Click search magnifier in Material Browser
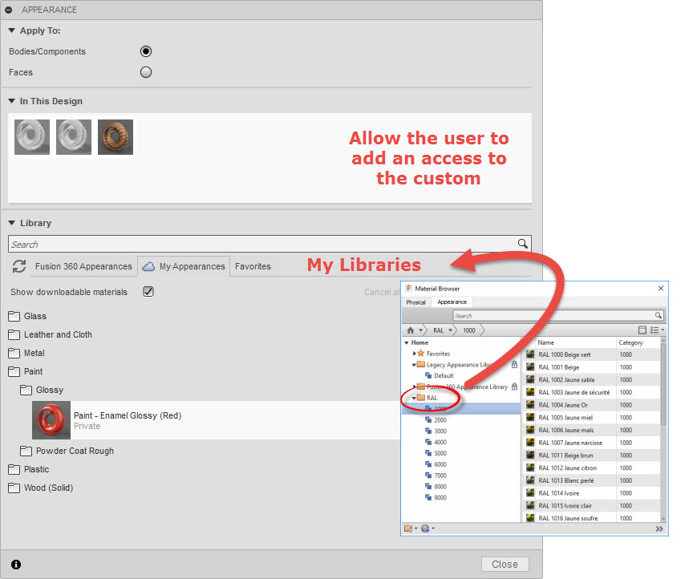The height and width of the screenshot is (579, 693). [x=658, y=315]
